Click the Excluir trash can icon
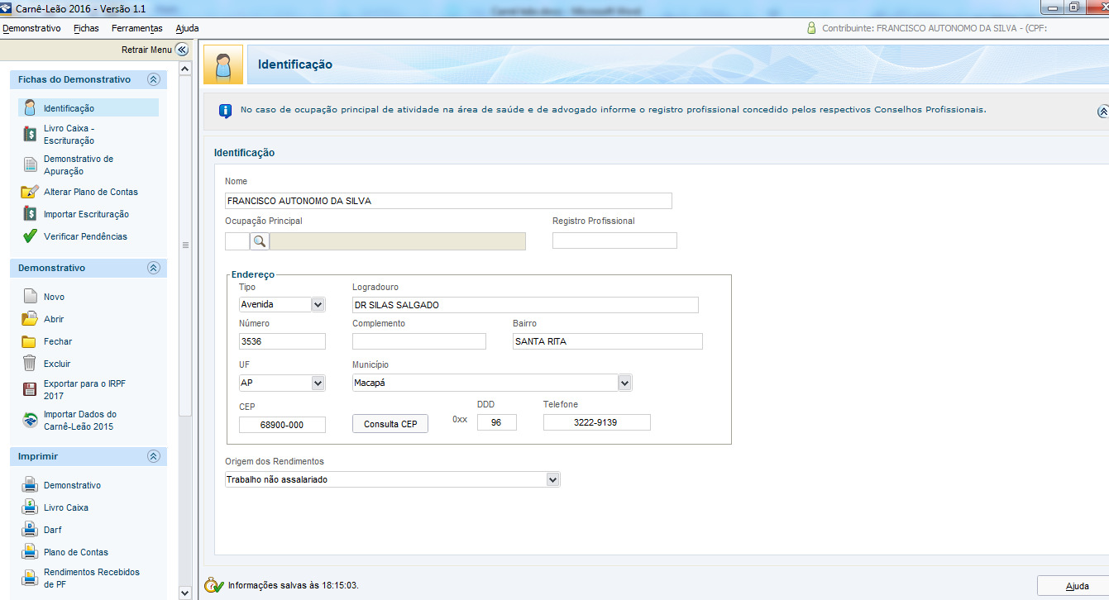Image resolution: width=1109 pixels, height=600 pixels. click(30, 364)
